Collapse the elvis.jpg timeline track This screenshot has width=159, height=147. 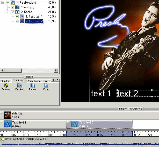[x=1, y=113]
